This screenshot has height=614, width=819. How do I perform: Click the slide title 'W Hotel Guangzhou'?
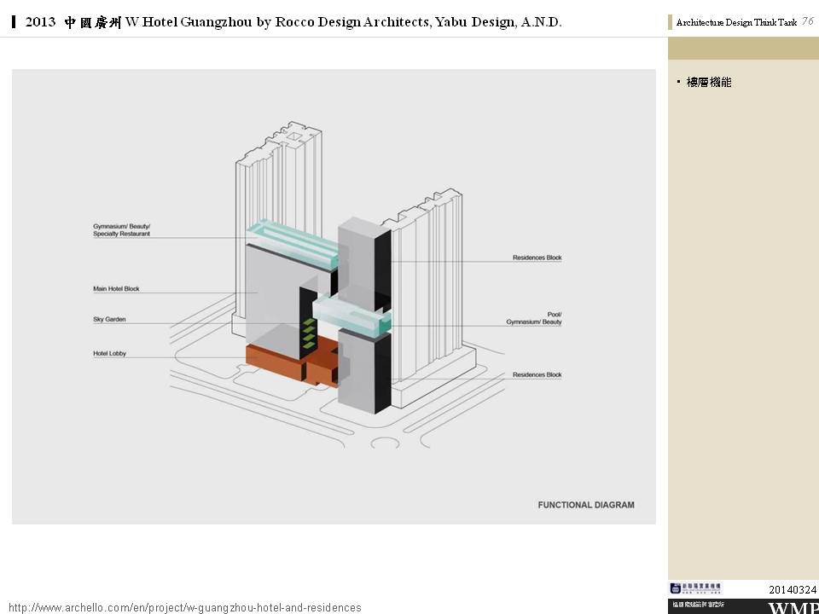pyautogui.click(x=189, y=22)
